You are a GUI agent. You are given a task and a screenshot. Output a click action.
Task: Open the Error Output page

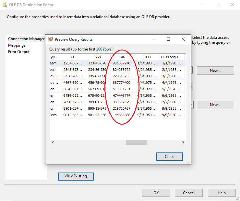coord(19,52)
